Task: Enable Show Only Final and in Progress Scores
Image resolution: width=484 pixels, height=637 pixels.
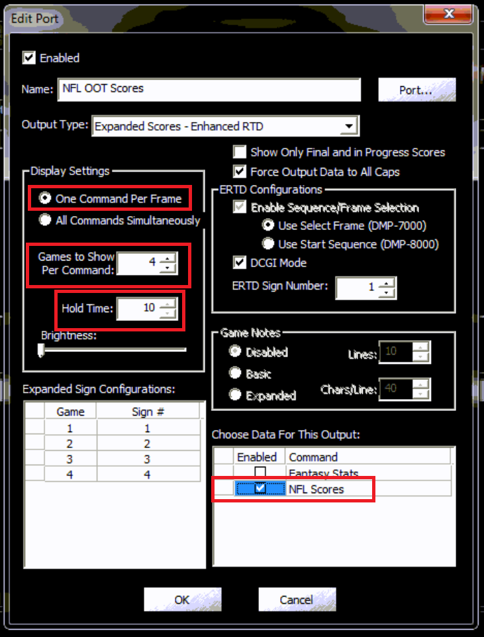Action: click(x=239, y=152)
